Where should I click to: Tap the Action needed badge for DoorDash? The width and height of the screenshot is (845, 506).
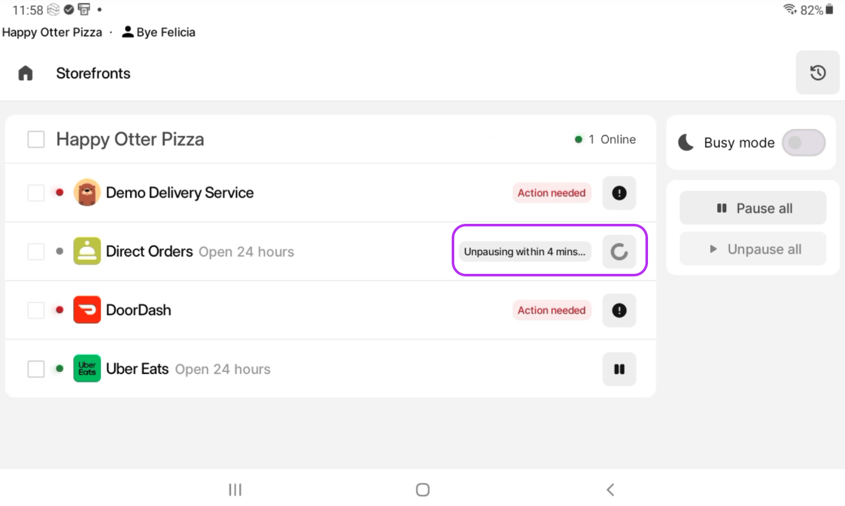tap(551, 310)
